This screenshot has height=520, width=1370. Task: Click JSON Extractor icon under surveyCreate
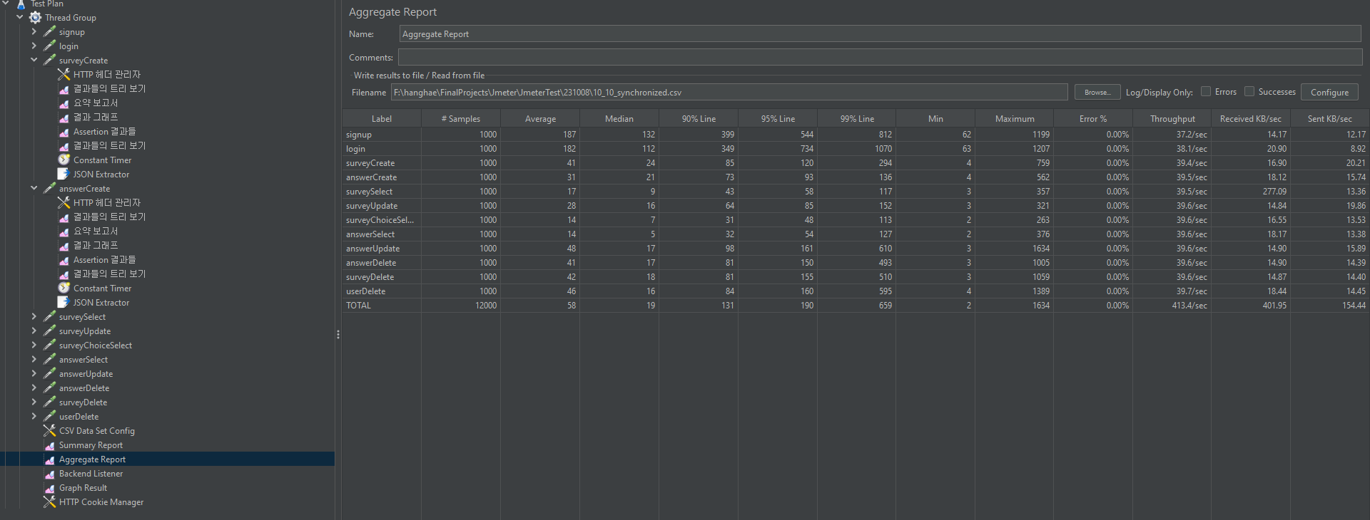64,174
